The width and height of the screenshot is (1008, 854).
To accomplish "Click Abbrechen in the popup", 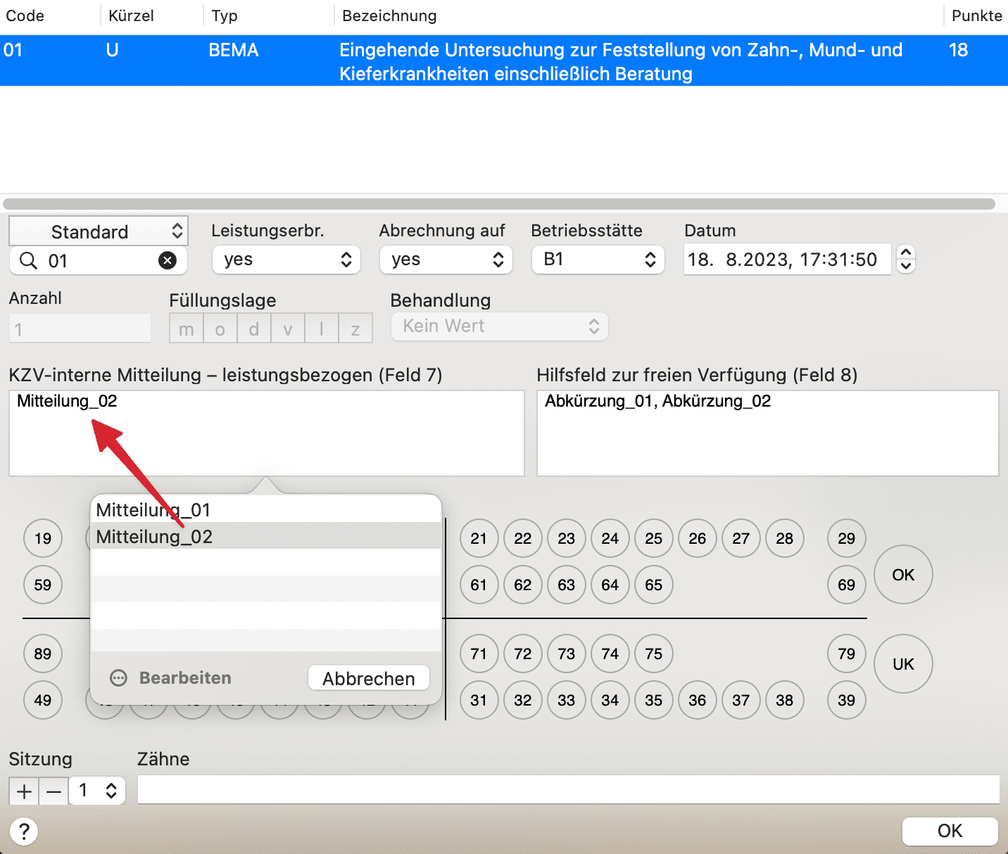I will 369,679.
